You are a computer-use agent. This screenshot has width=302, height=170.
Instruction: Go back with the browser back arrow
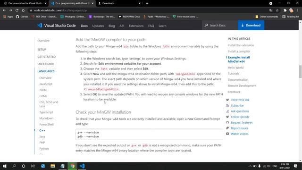pos(4,10)
